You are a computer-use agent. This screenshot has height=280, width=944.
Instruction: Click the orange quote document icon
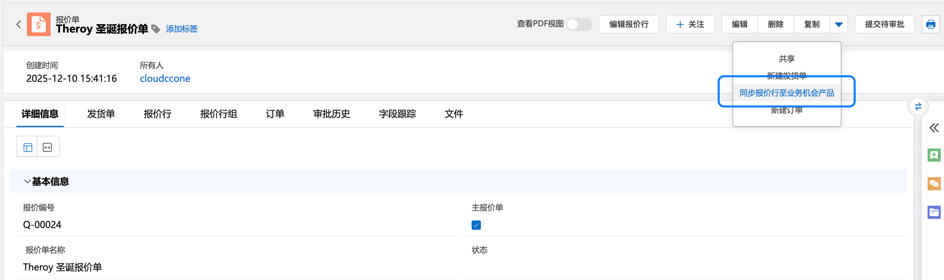[38, 25]
